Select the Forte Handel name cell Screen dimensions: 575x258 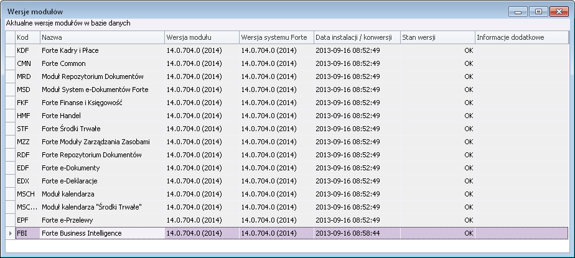pyautogui.click(x=102, y=116)
